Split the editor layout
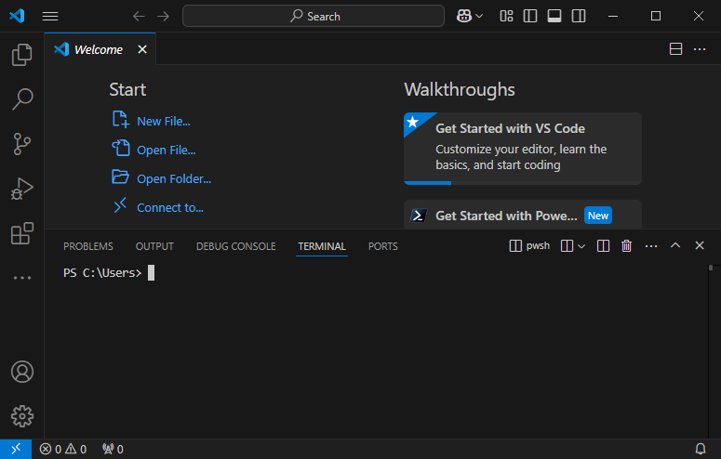Screen dimensions: 721x459 pyautogui.click(x=675, y=48)
